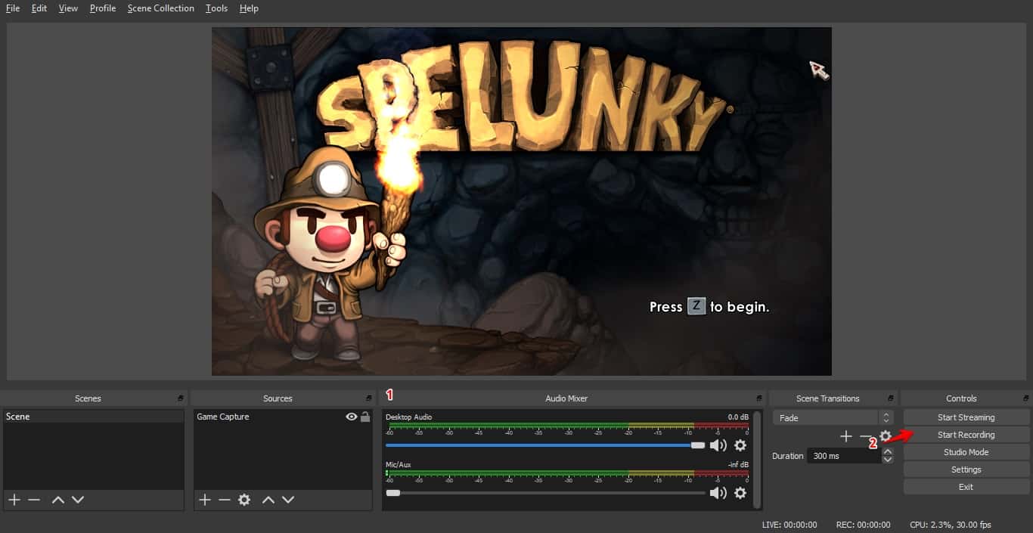Remove the selected source using the minus icon
The height and width of the screenshot is (533, 1033).
click(x=224, y=499)
